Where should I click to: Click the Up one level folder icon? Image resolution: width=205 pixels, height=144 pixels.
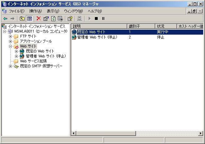(22, 19)
